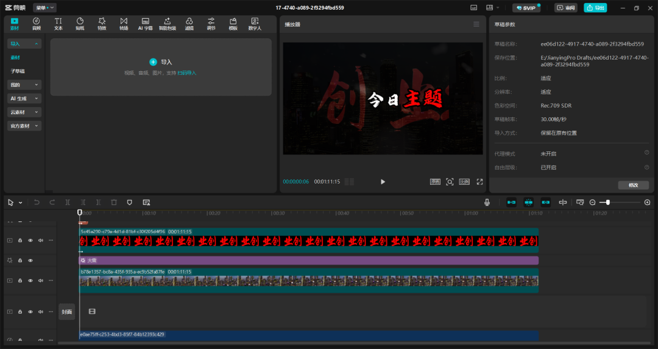The image size is (658, 349).
Task: Click the 导入 import plus button
Action: click(161, 62)
